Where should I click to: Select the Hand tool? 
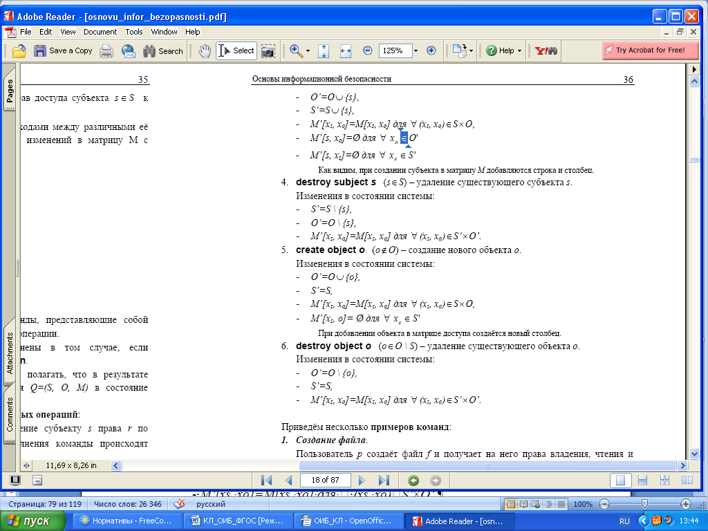coord(205,51)
